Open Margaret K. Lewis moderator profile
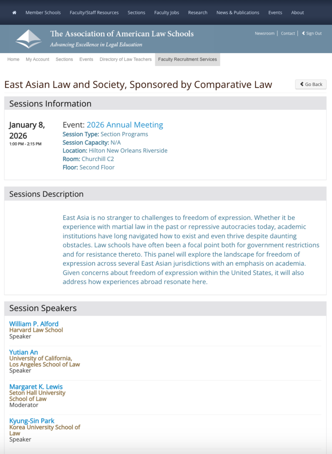 [36, 387]
